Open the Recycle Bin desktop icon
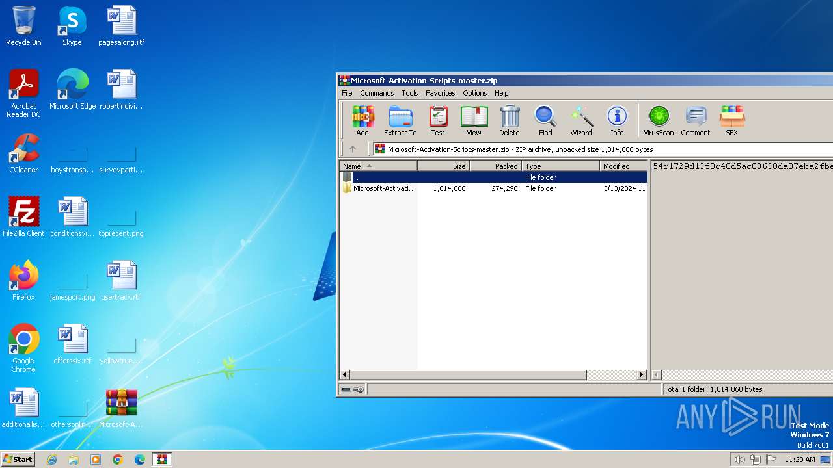 (x=23, y=26)
